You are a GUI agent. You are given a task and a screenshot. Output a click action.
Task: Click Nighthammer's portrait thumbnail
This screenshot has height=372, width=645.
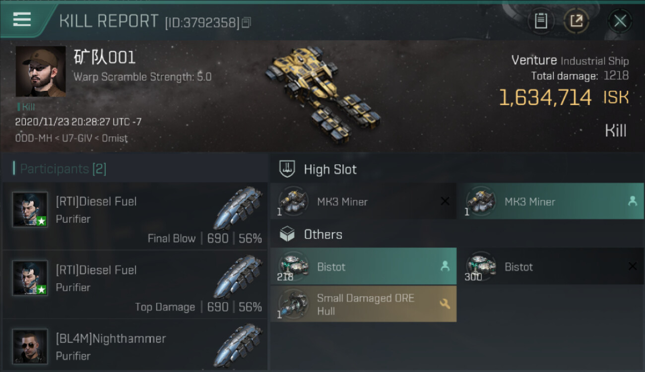coord(30,346)
